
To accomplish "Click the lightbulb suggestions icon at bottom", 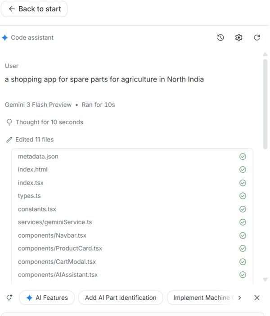I will pyautogui.click(x=9, y=298).
